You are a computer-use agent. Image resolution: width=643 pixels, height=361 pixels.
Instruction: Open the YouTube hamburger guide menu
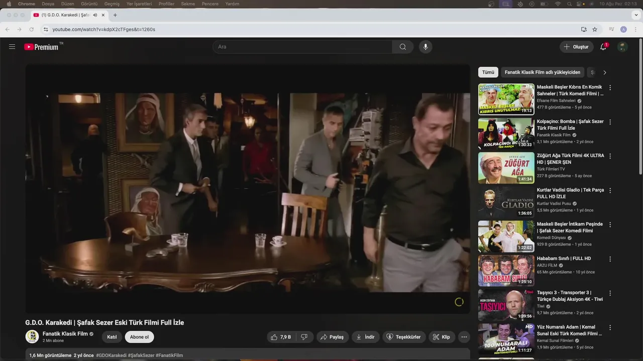click(x=12, y=47)
